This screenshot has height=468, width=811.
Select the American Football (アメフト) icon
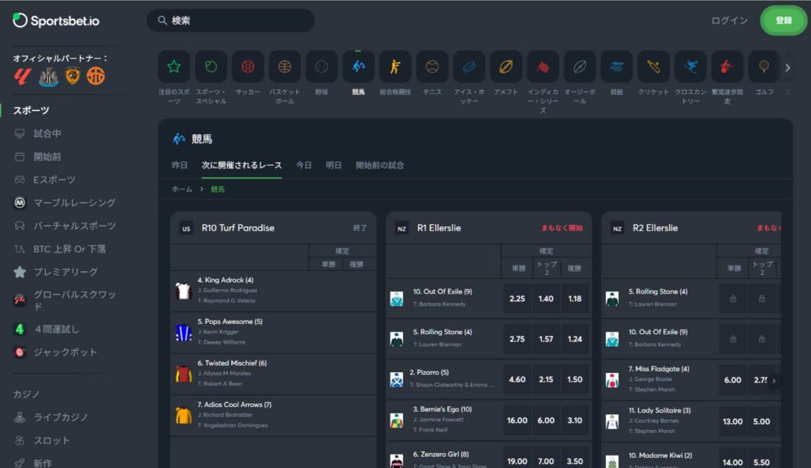(506, 67)
